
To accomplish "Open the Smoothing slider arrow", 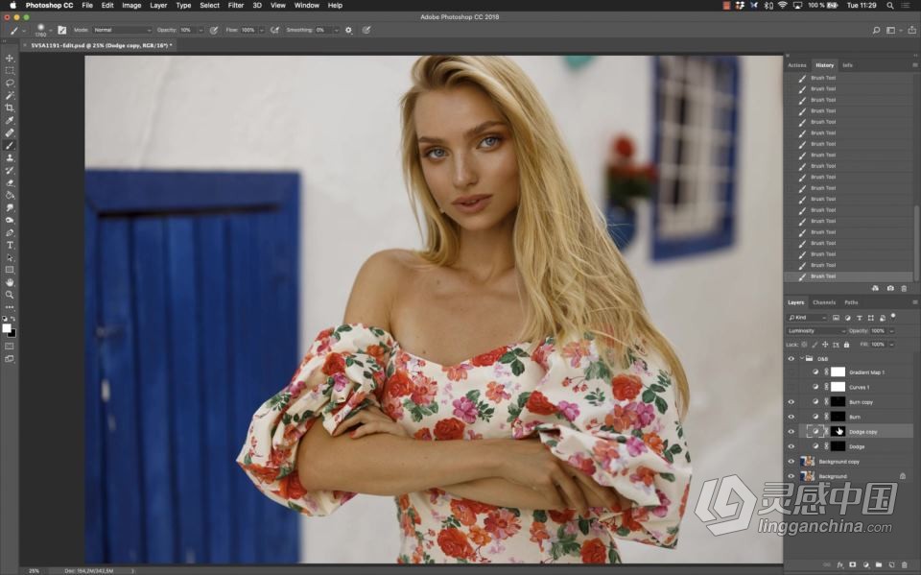I will pyautogui.click(x=336, y=30).
